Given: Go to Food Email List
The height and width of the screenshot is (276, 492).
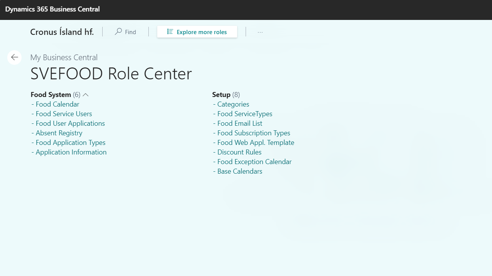Looking at the screenshot, I should (x=239, y=123).
